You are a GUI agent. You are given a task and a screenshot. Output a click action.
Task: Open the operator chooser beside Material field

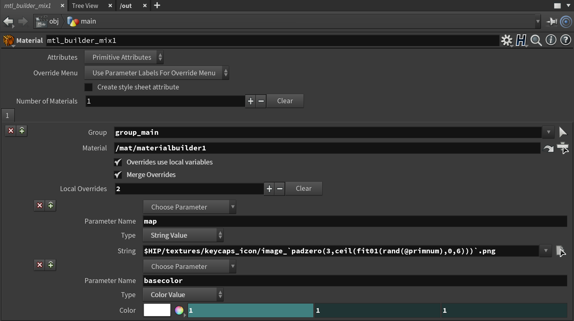(x=563, y=148)
